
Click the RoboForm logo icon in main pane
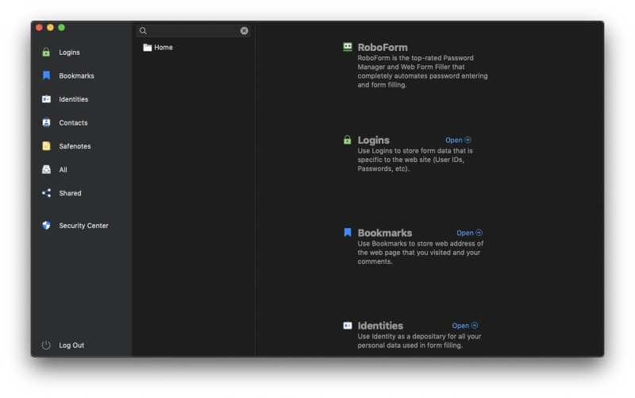pyautogui.click(x=348, y=47)
